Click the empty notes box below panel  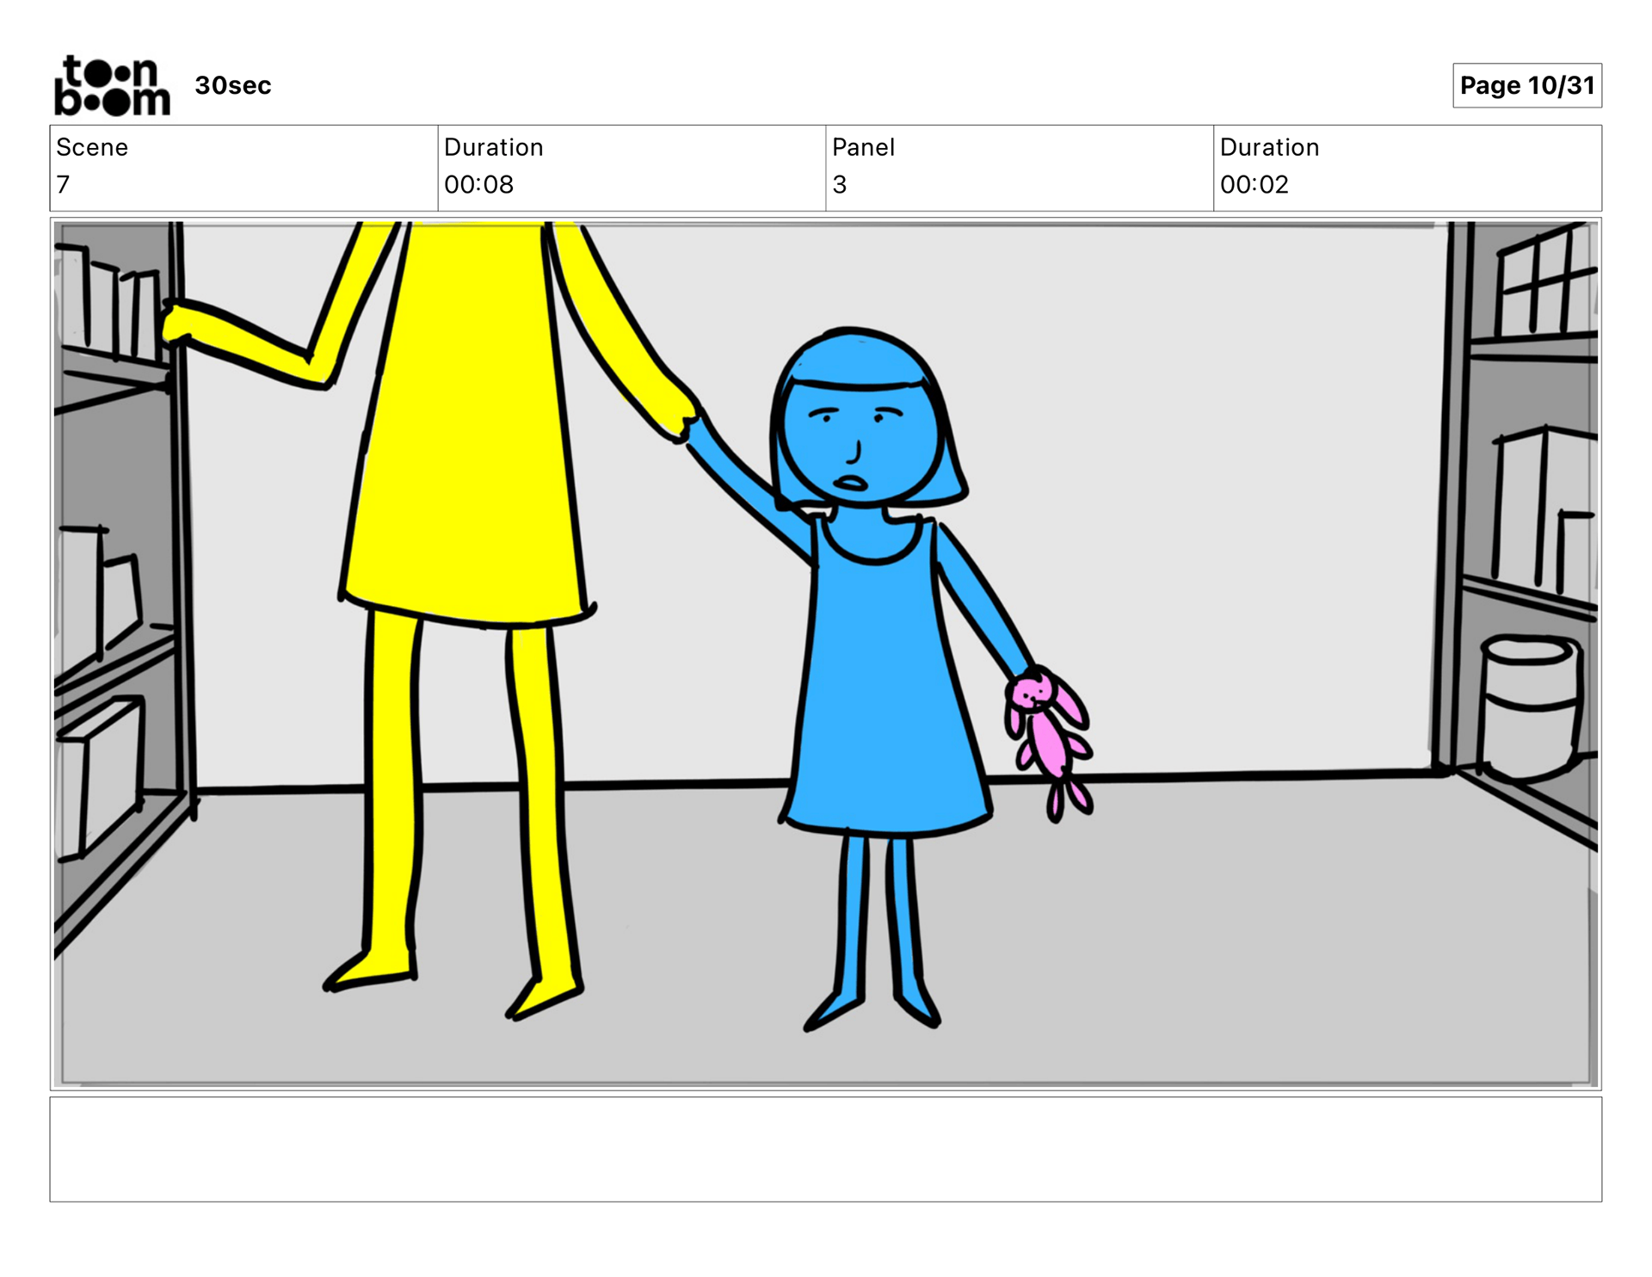[x=825, y=1148]
